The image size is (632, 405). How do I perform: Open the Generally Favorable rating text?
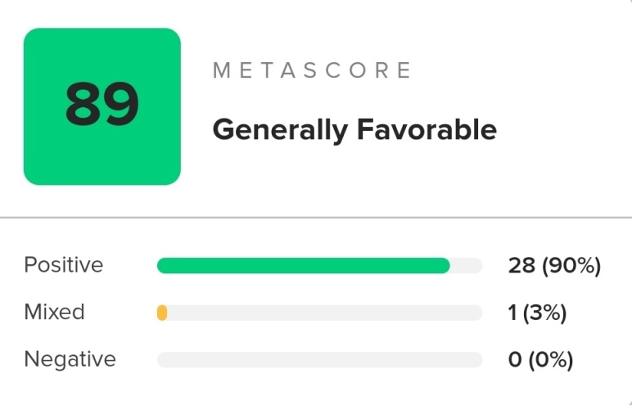354,129
